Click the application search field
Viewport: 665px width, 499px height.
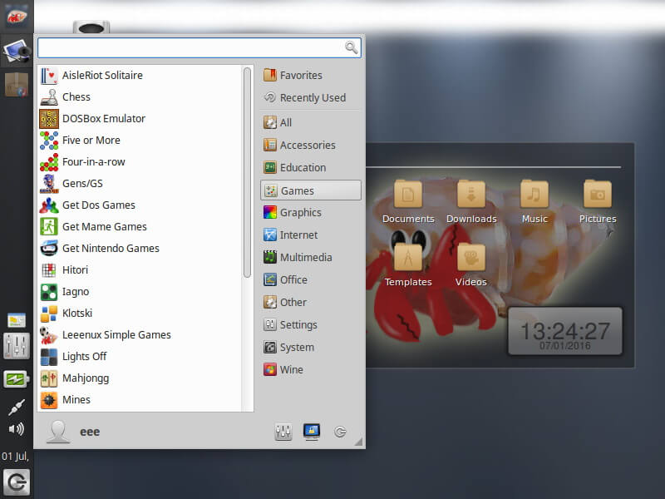[x=191, y=48]
